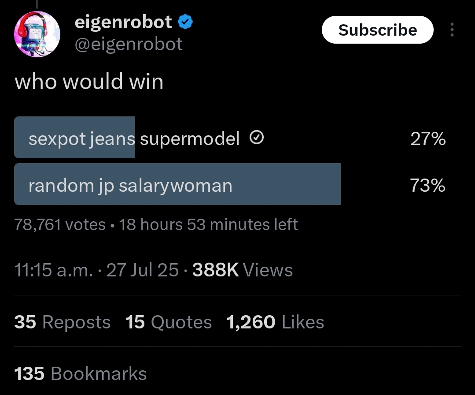Click the 'who would win' tweet text
The image size is (475, 395).
(x=89, y=82)
